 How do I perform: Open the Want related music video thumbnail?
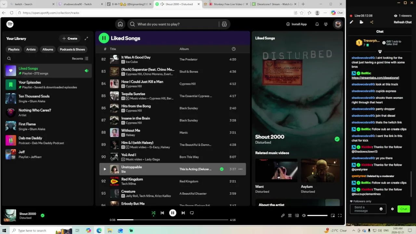[276, 170]
